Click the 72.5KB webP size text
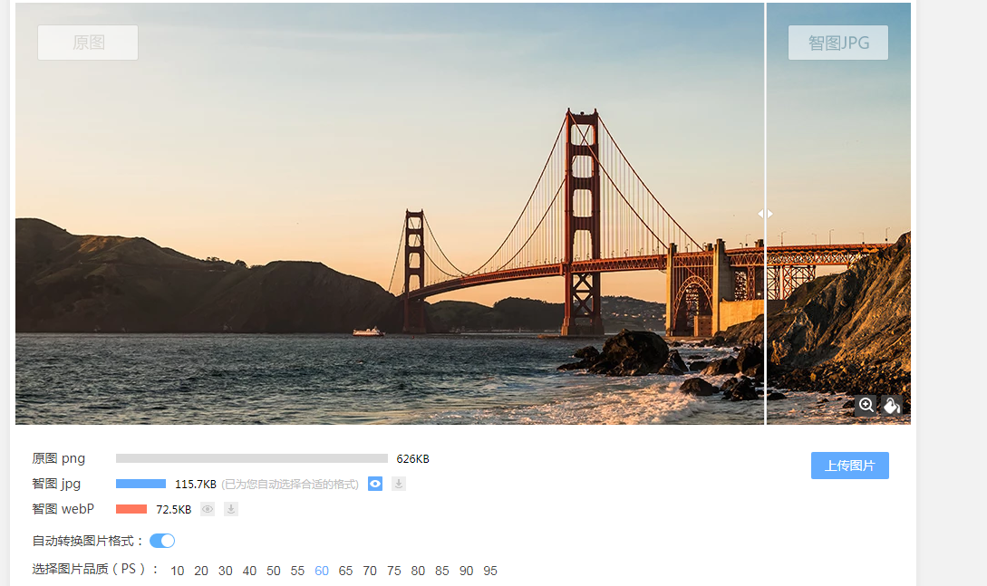 pos(174,509)
